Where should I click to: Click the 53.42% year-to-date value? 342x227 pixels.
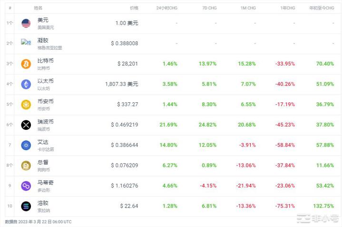tap(325, 186)
